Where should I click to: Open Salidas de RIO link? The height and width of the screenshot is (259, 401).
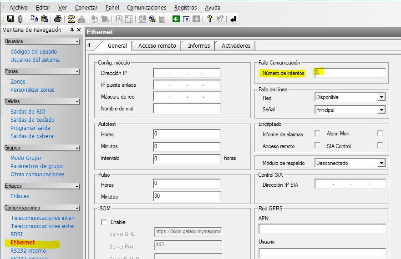tap(28, 112)
